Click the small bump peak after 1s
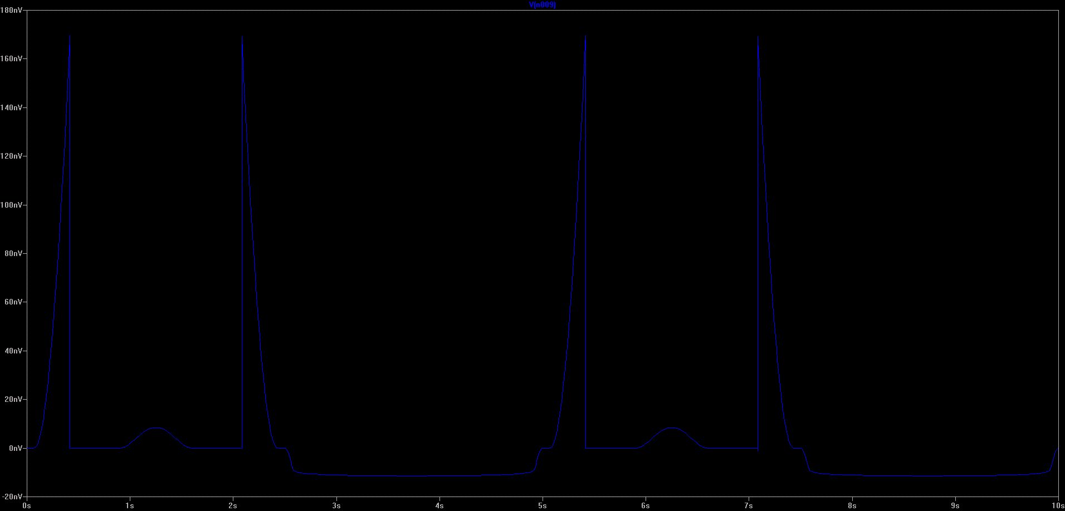 pos(157,428)
